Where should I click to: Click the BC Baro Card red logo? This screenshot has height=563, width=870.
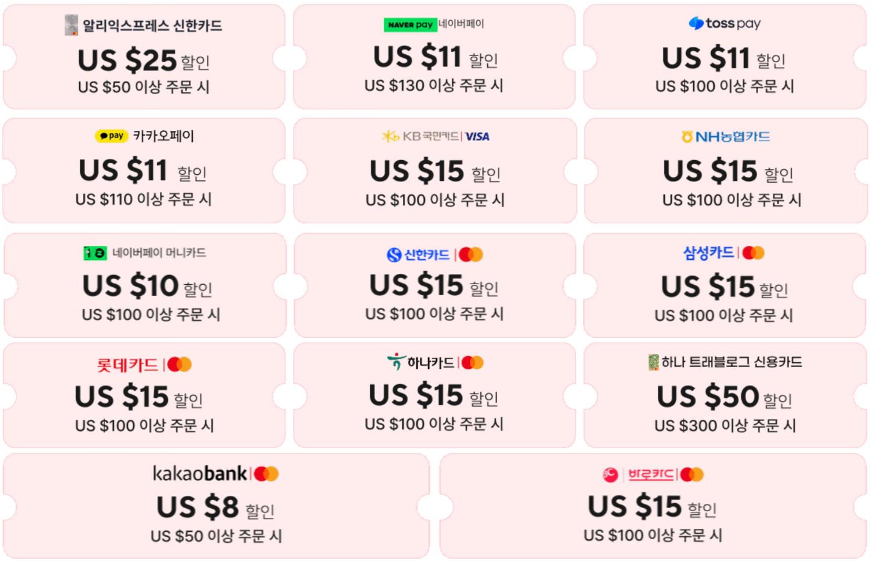click(610, 474)
